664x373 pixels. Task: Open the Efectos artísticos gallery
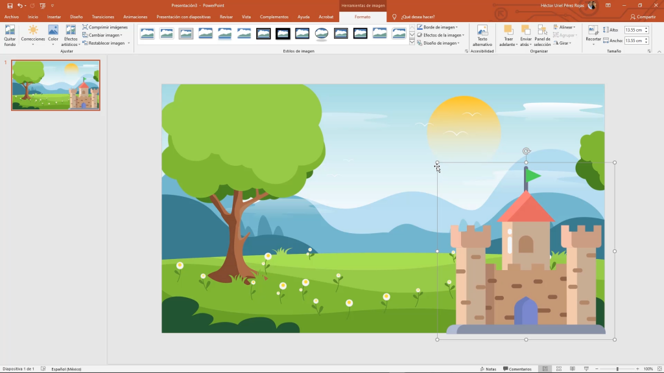tap(70, 36)
